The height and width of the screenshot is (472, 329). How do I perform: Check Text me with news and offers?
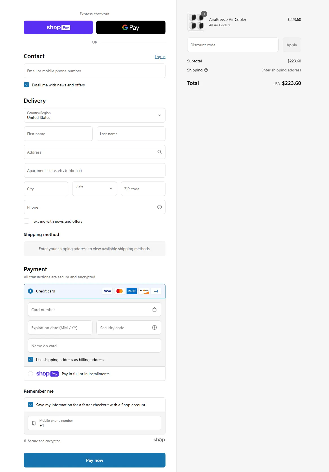coord(27,221)
